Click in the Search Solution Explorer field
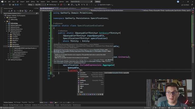Image resolution: width=195 pixels, height=109 pixels. pyautogui.click(x=19, y=13)
